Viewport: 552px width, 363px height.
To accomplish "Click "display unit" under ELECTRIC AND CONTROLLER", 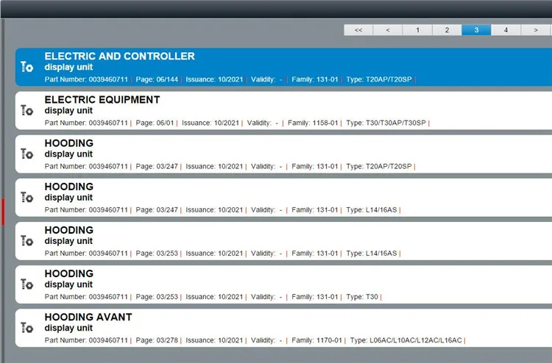I will point(68,67).
